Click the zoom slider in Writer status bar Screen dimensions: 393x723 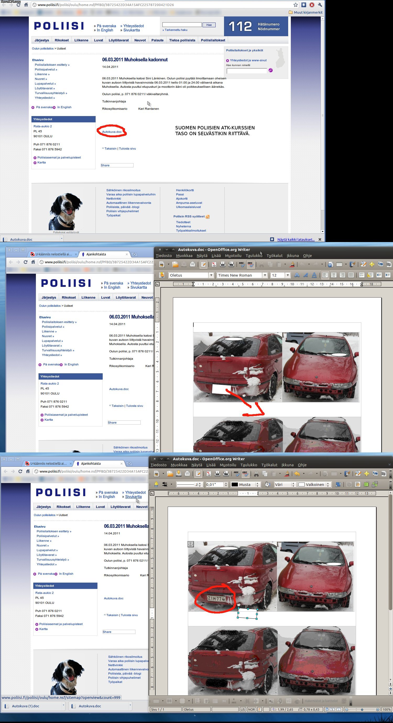pyautogui.click(x=362, y=710)
